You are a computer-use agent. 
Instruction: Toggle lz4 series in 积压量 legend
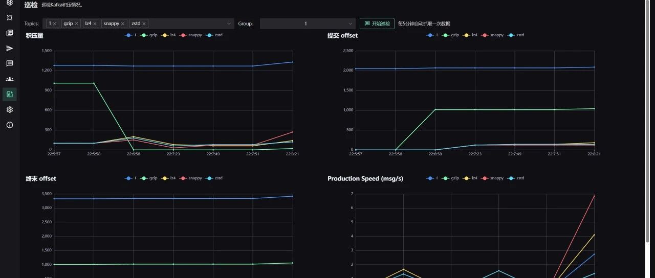click(167, 35)
